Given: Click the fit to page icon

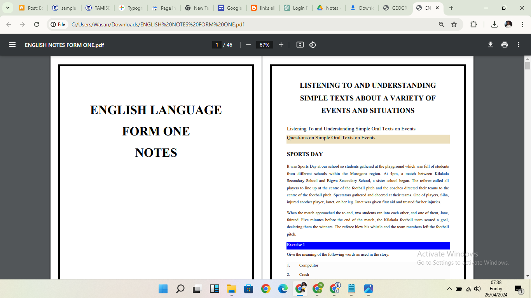Looking at the screenshot, I should pyautogui.click(x=300, y=45).
